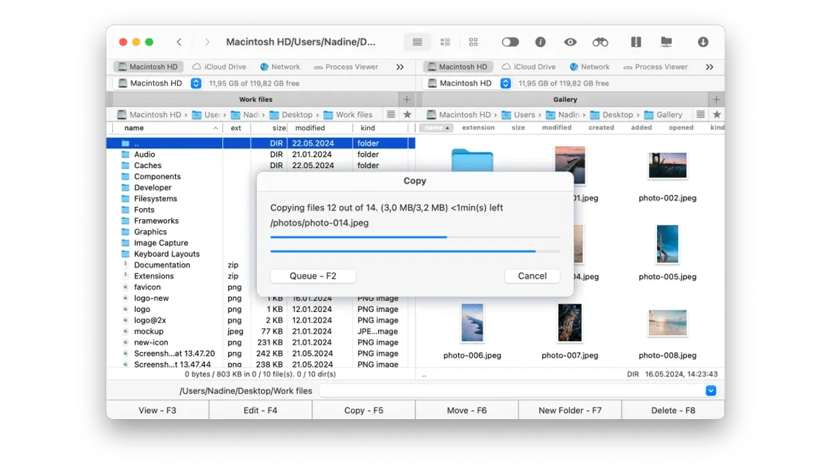Viewport: 831px width, 467px height.
Task: Open right pane favorites star
Action: click(717, 115)
